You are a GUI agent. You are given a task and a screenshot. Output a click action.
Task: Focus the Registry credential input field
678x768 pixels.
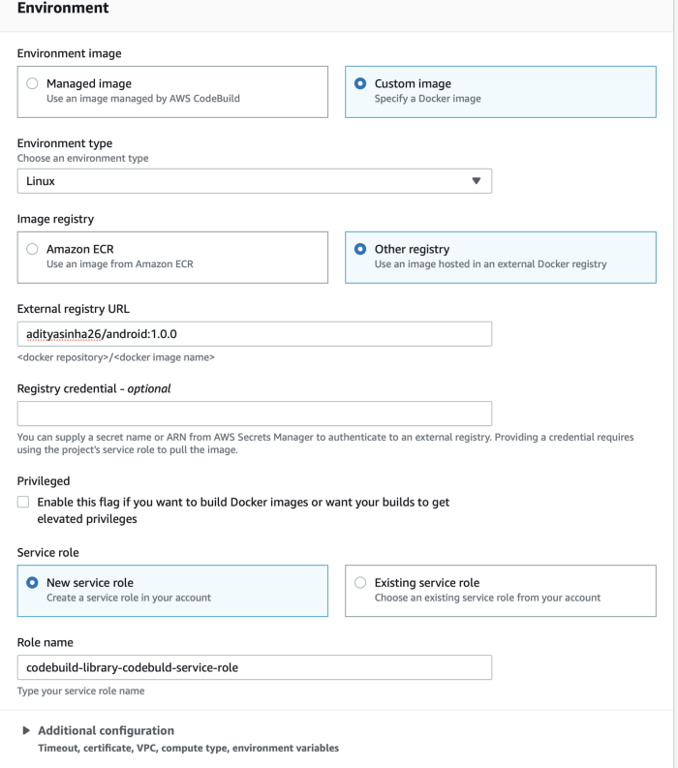pyautogui.click(x=254, y=414)
